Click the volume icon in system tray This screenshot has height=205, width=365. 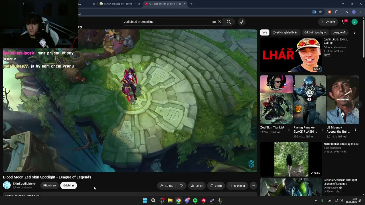[x=341, y=200]
